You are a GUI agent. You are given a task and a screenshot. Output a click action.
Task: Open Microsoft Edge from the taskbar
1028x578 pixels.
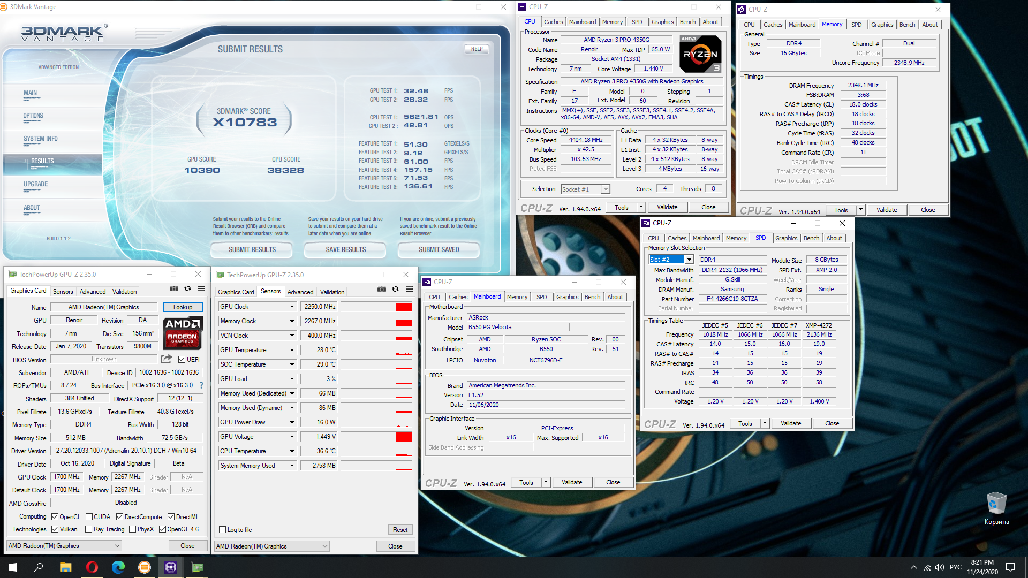tap(118, 567)
